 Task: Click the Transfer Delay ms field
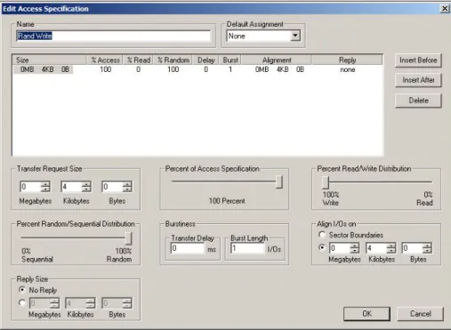(x=188, y=248)
